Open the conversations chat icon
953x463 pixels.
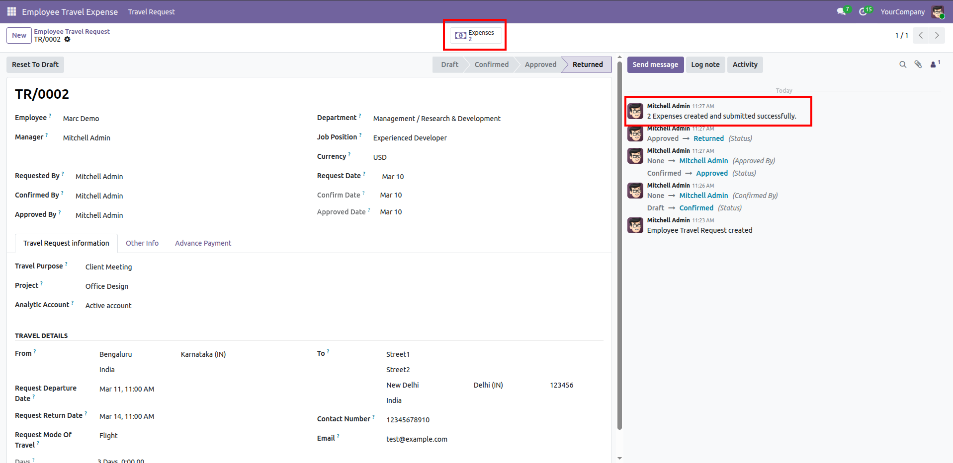coord(841,11)
